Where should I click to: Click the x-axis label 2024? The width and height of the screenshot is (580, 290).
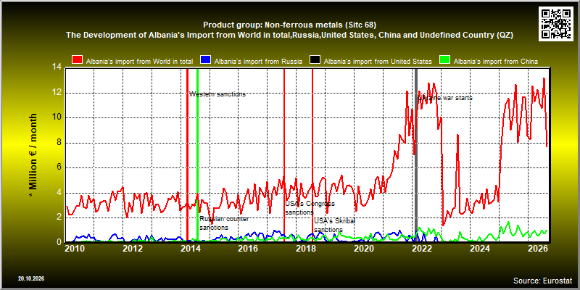478,248
